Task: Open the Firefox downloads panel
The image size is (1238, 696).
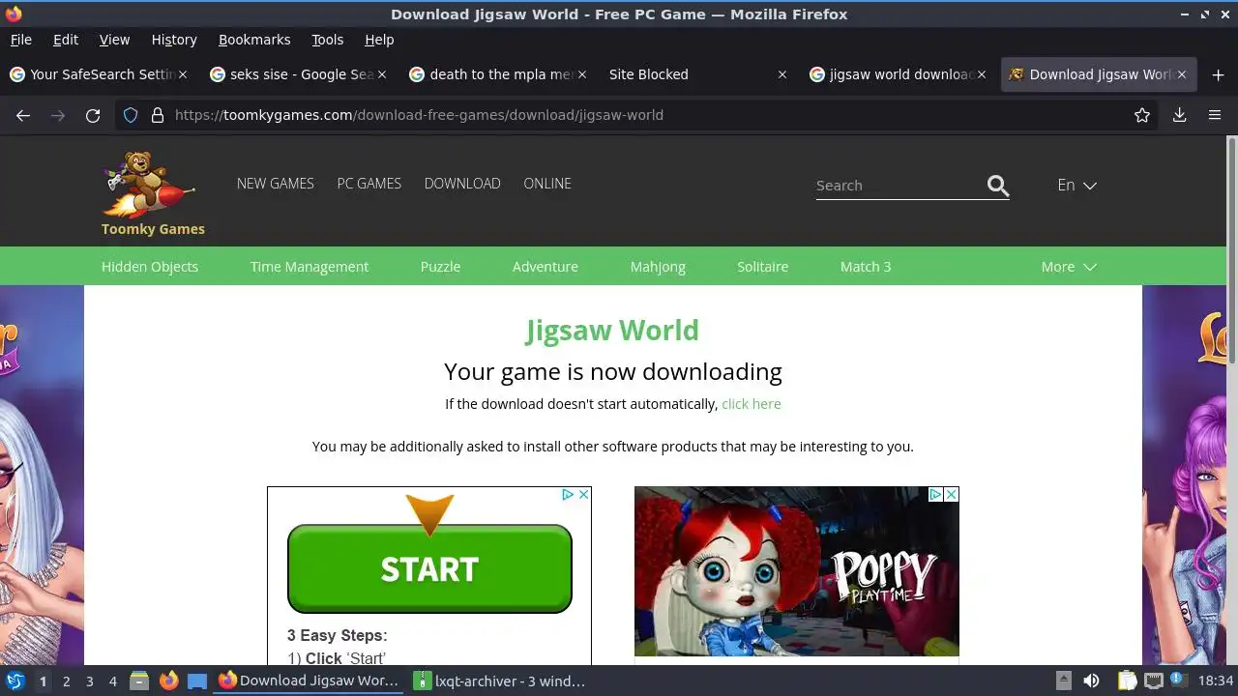Action: [1179, 115]
